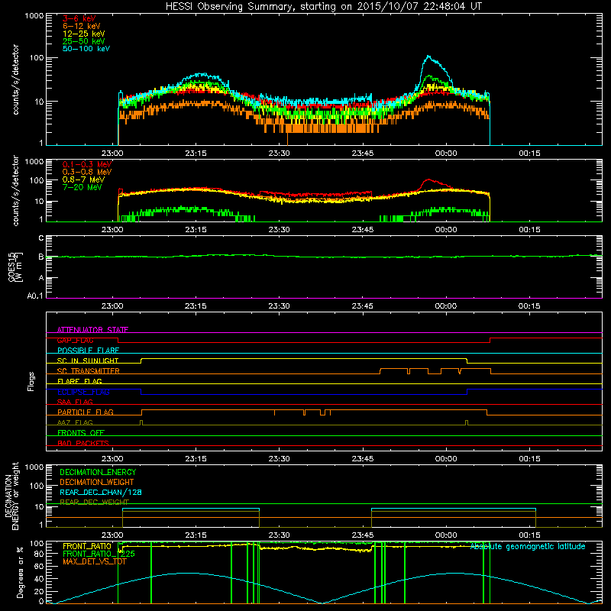Viewport: 611px width, 611px height.
Task: Click the C tick label on GOES panel
Action: point(41,238)
